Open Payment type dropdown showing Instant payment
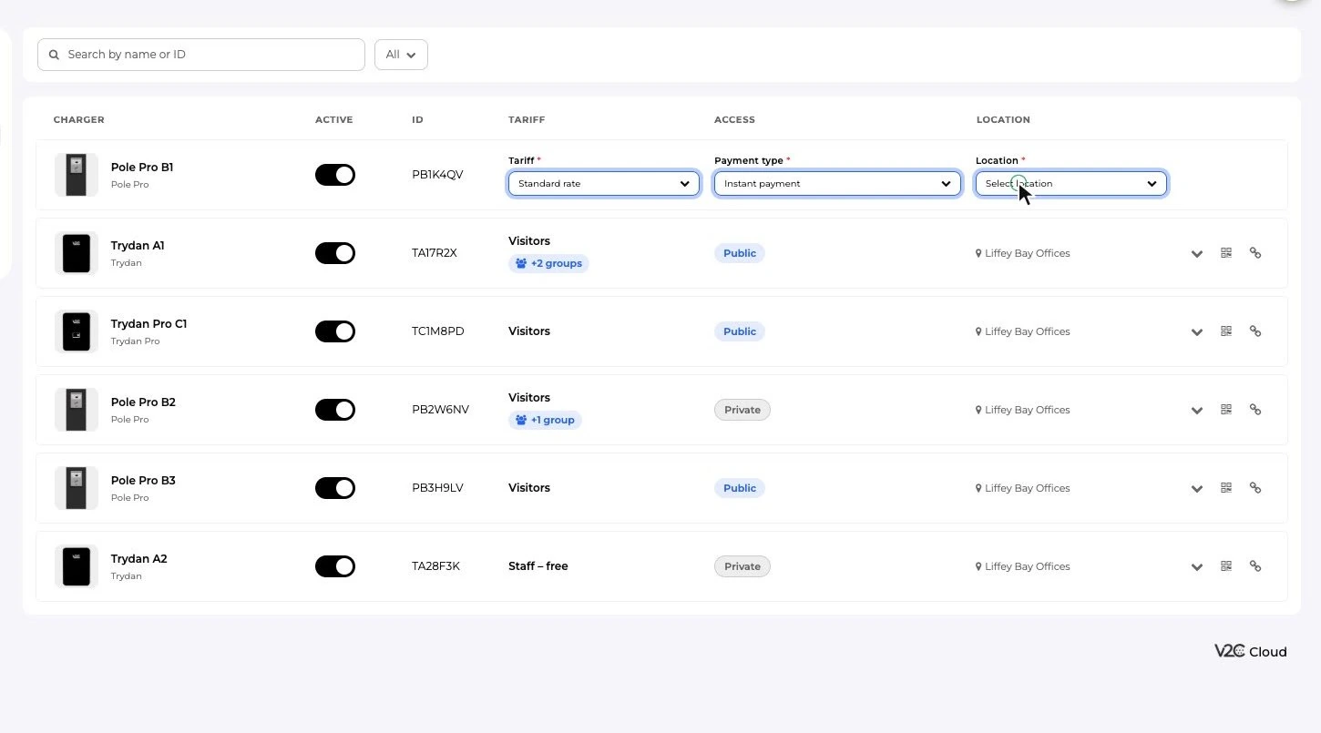The height and width of the screenshot is (733, 1321). pyautogui.click(x=837, y=183)
